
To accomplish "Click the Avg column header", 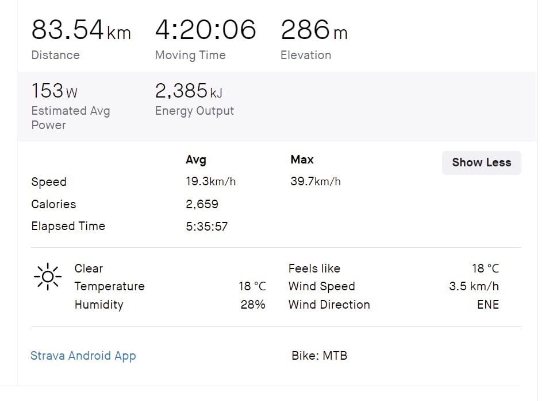I will coord(195,159).
